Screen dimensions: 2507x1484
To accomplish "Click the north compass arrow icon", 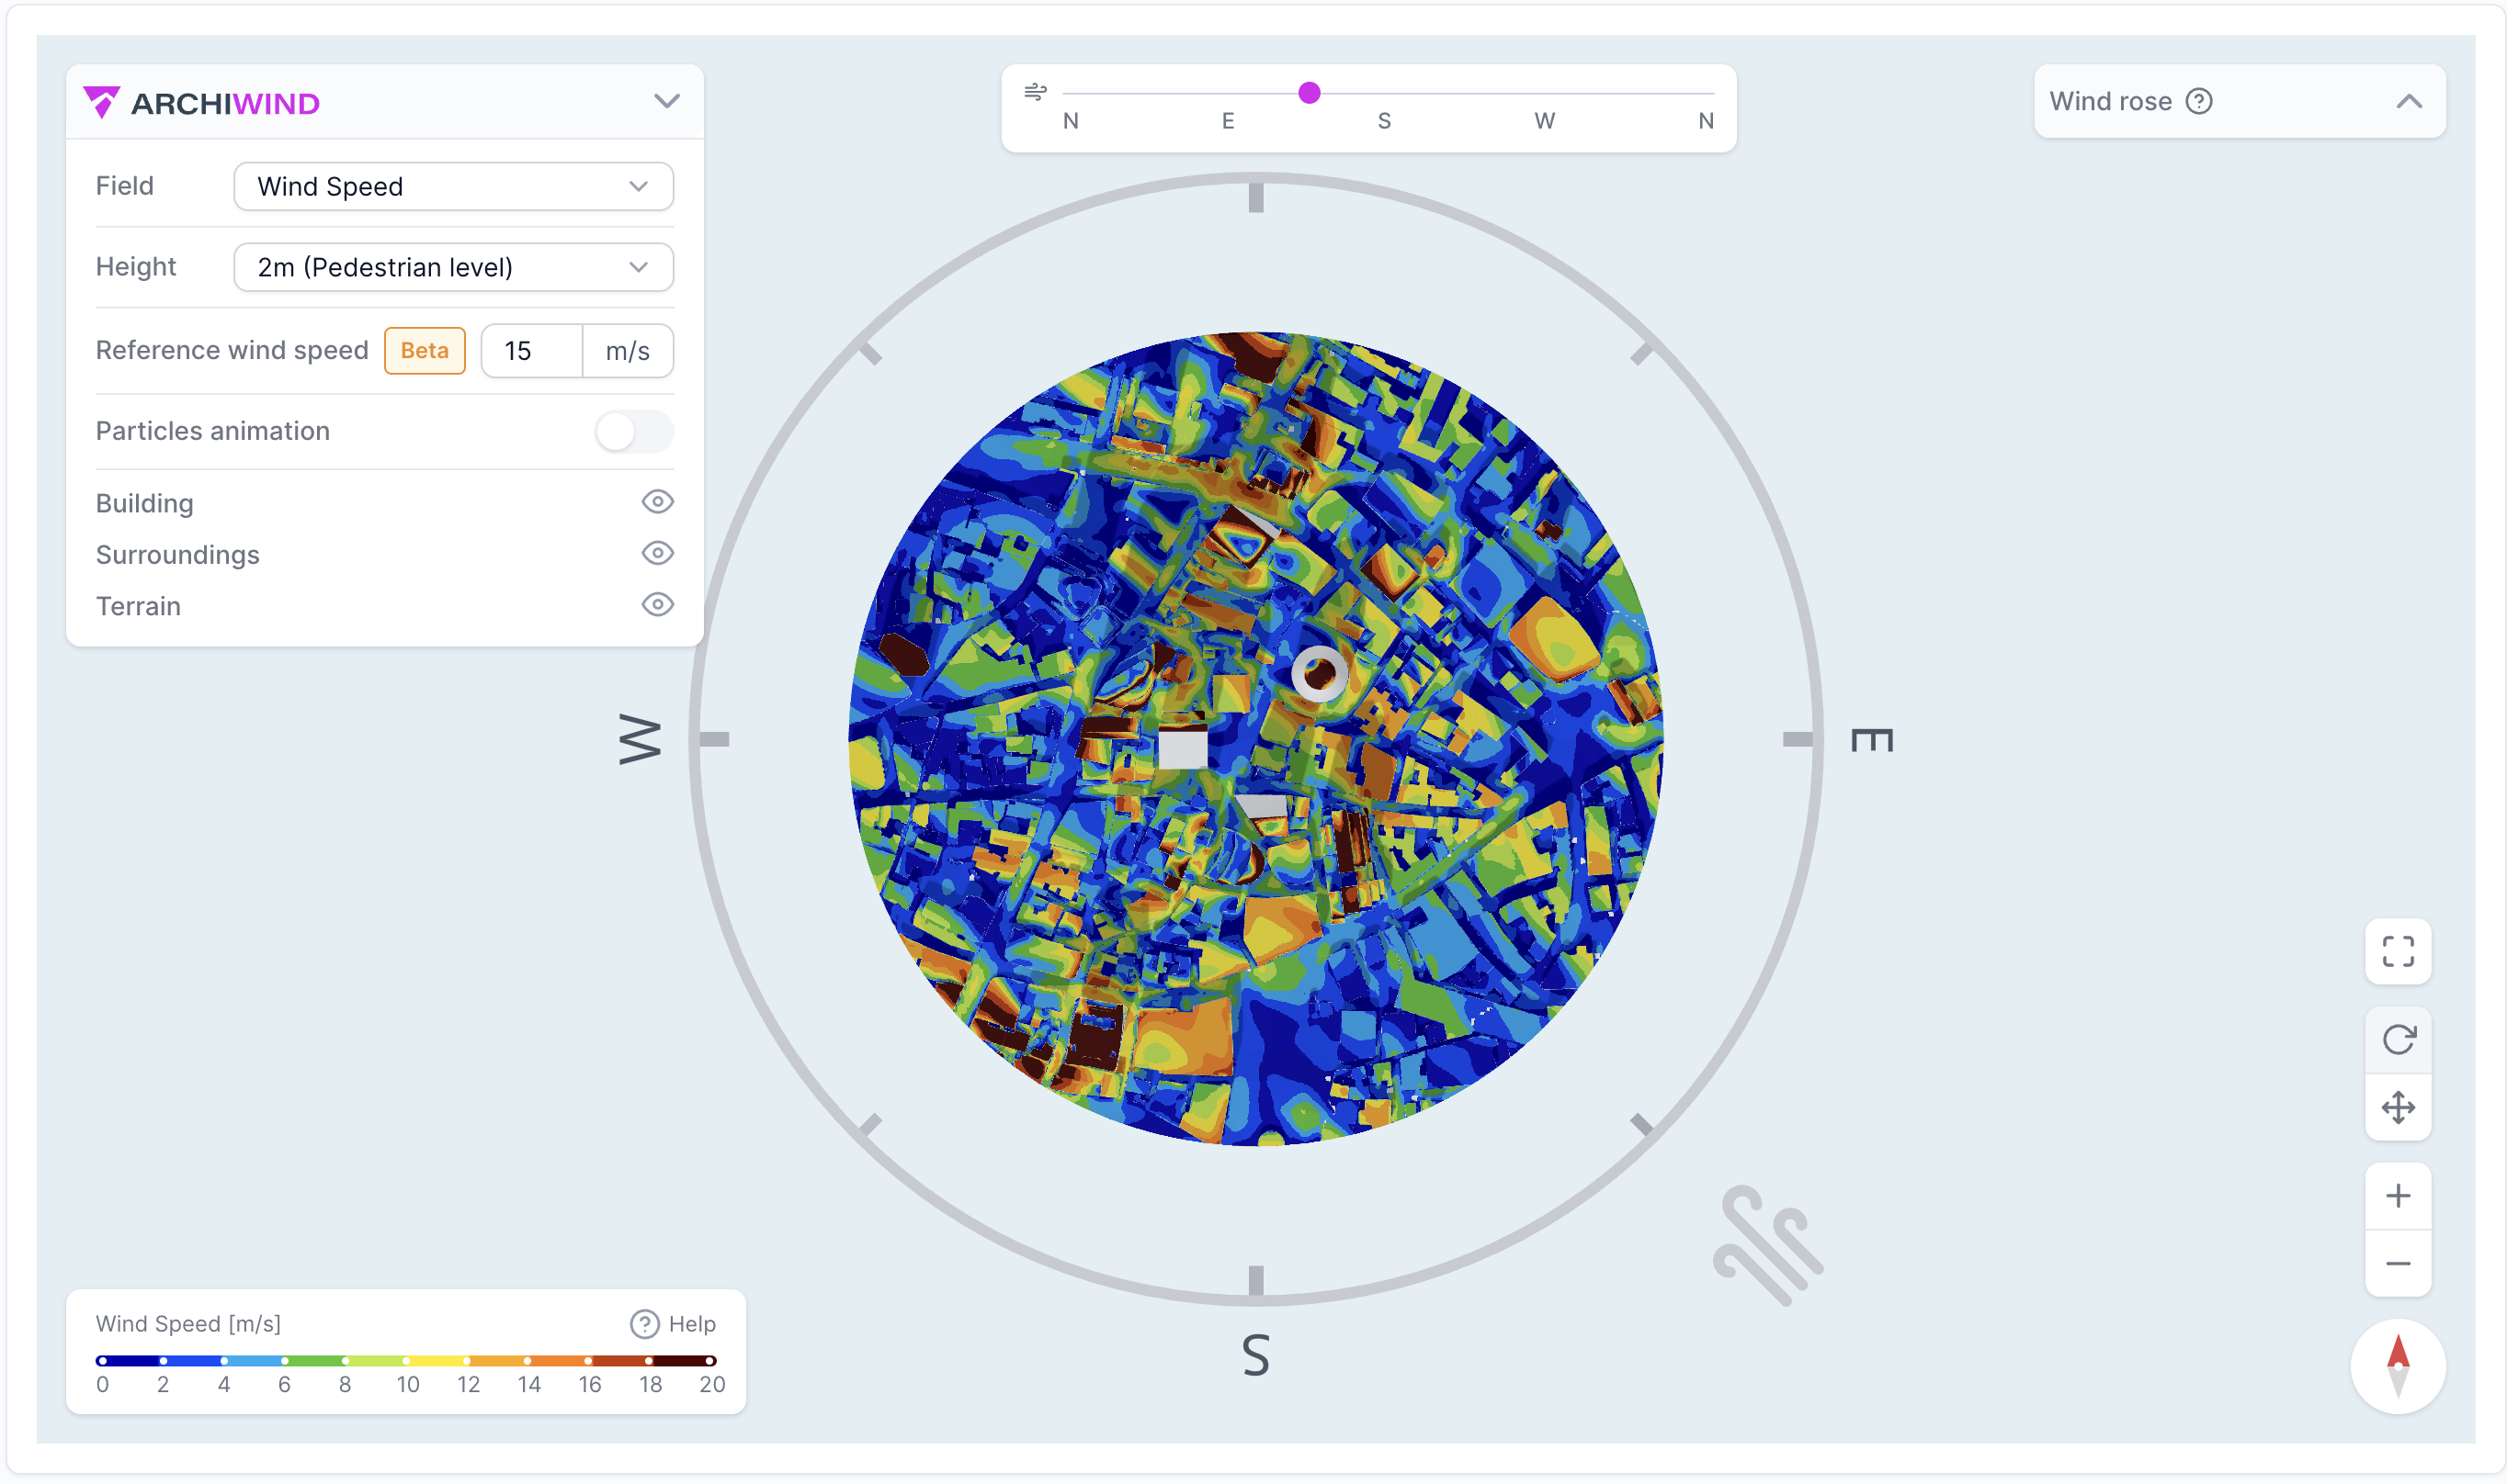I will pos(2397,1365).
